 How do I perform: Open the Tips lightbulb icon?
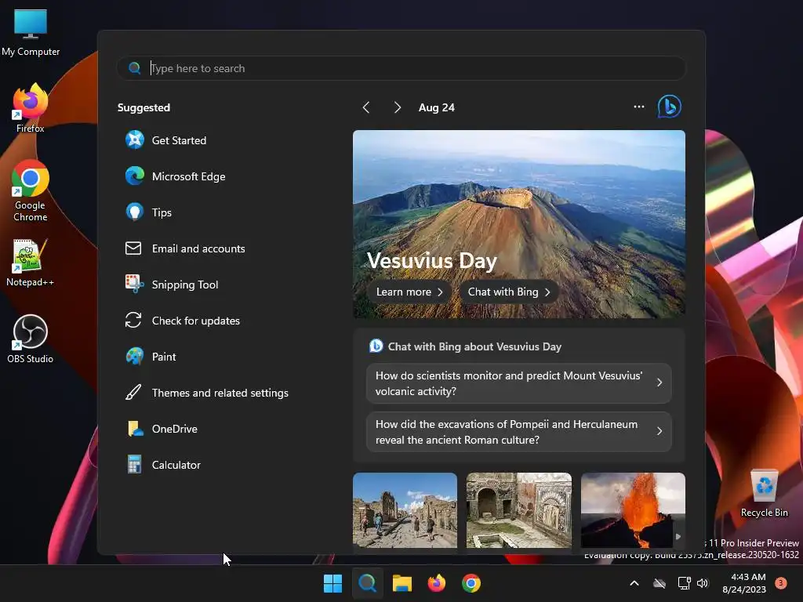click(x=135, y=212)
